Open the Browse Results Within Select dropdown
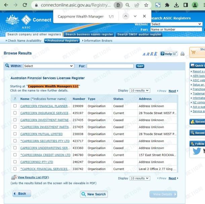 [x=49, y=66]
